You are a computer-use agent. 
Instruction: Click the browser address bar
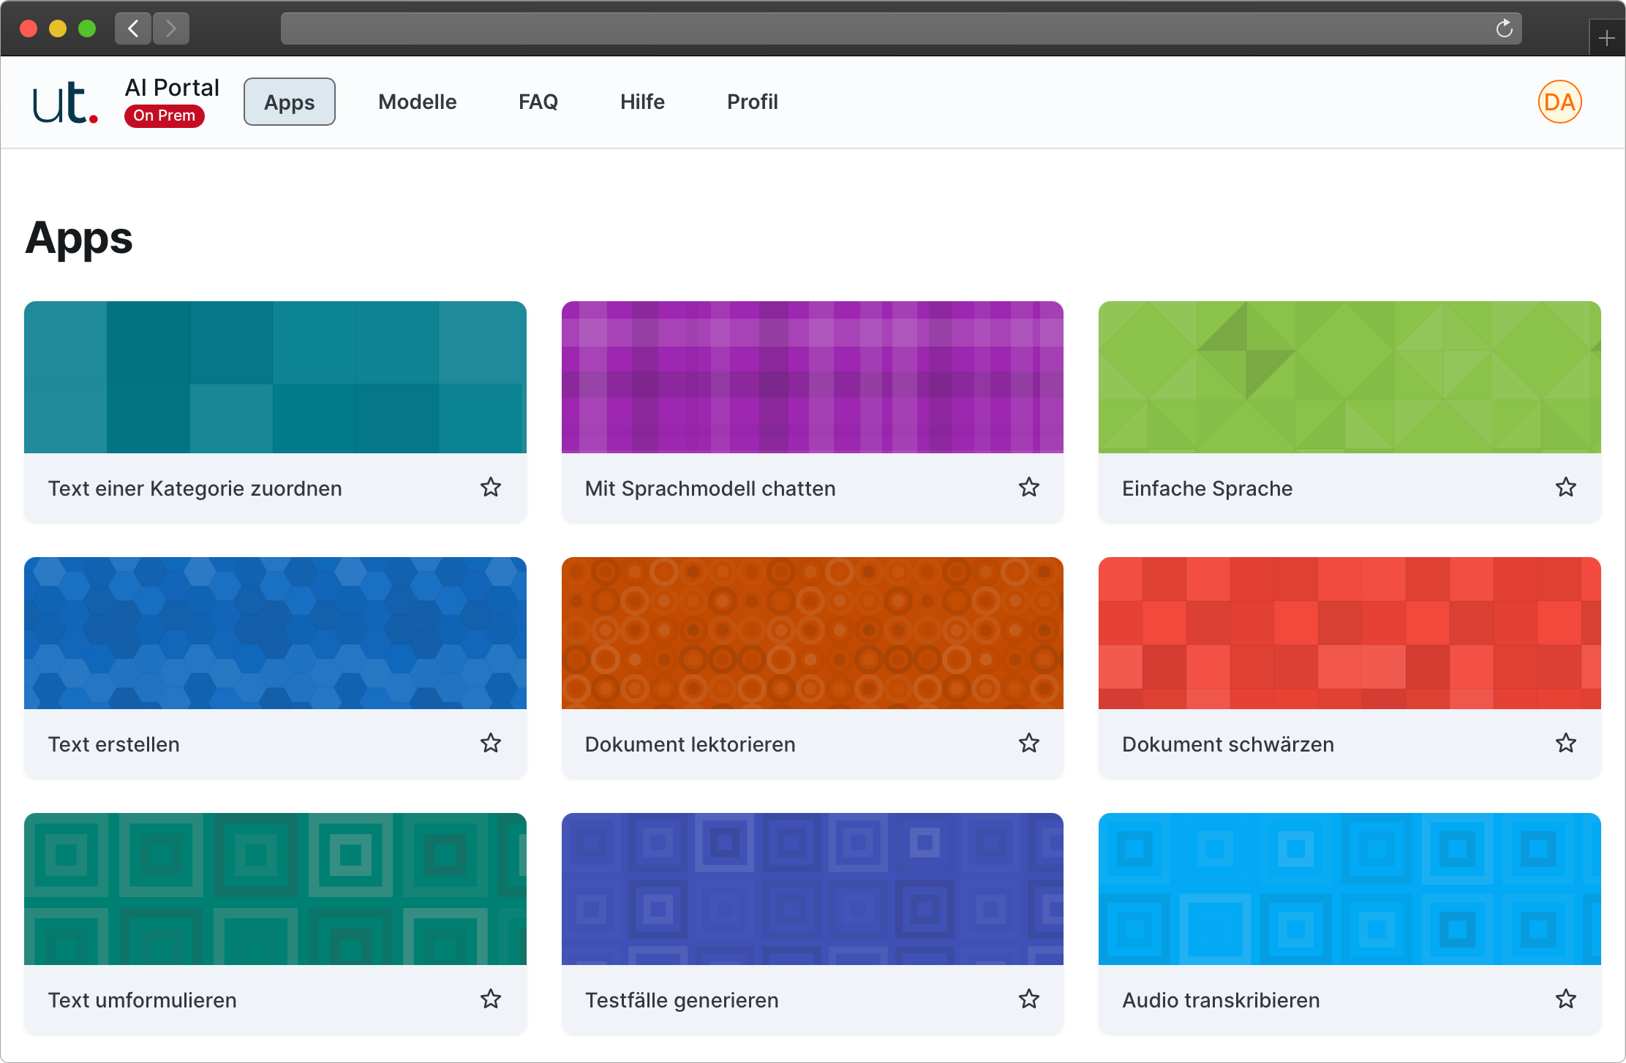(x=878, y=29)
